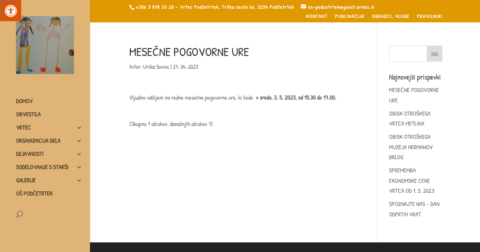Focus the right sidebar search field

408,54
